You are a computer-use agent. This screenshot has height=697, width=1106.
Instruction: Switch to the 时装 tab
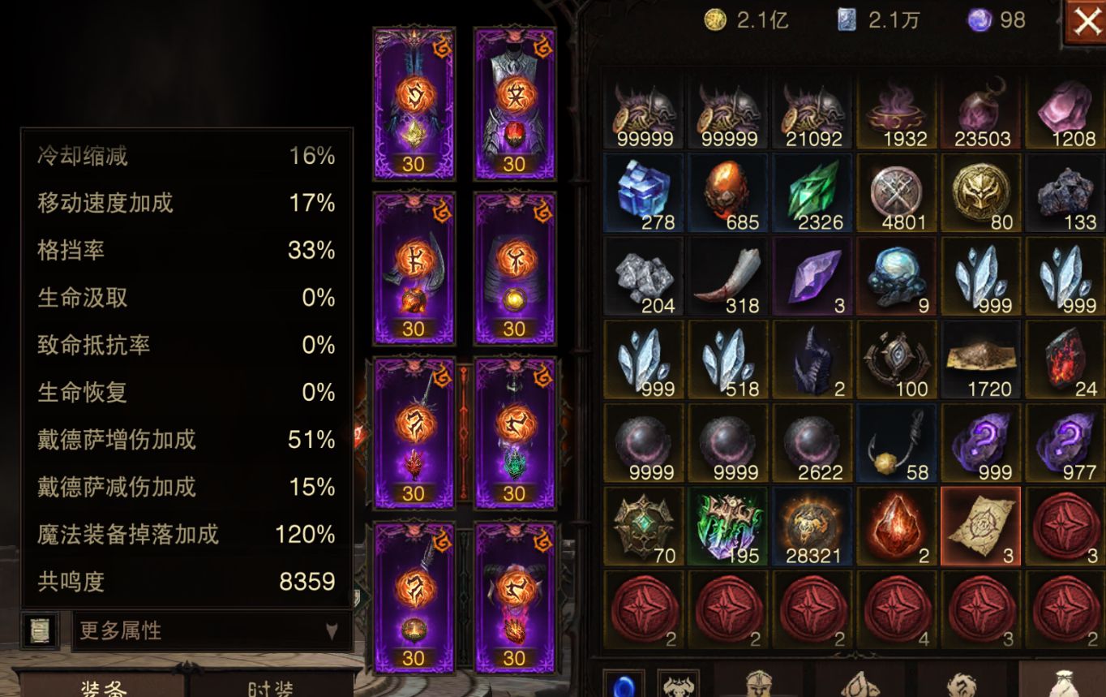tap(271, 684)
